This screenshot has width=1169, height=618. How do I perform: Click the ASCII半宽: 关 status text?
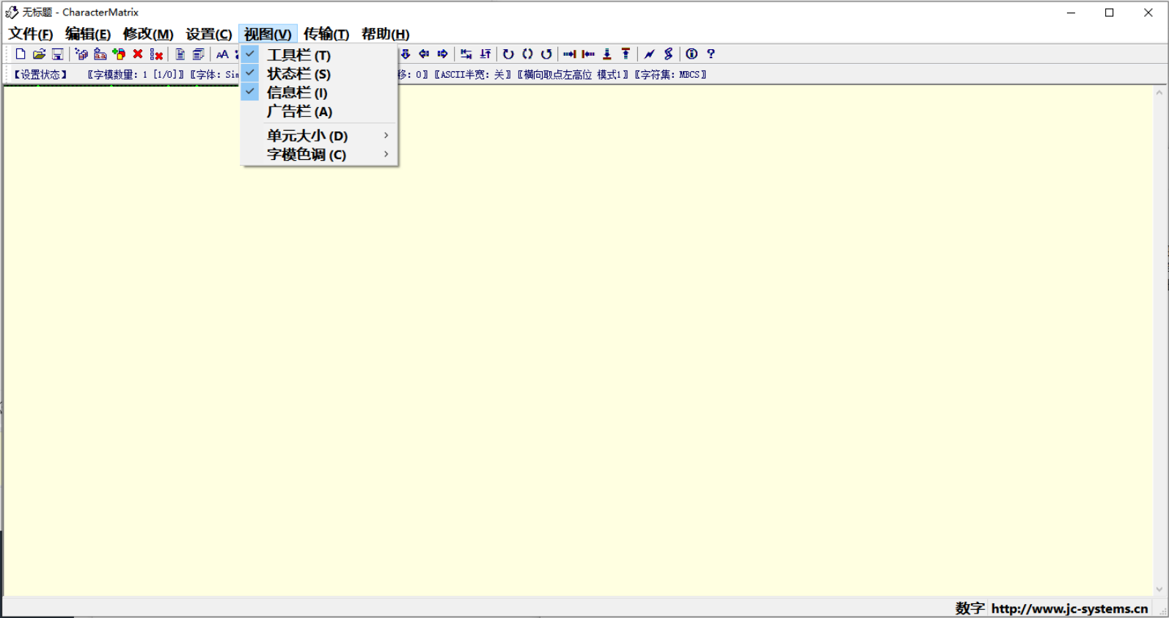[472, 75]
